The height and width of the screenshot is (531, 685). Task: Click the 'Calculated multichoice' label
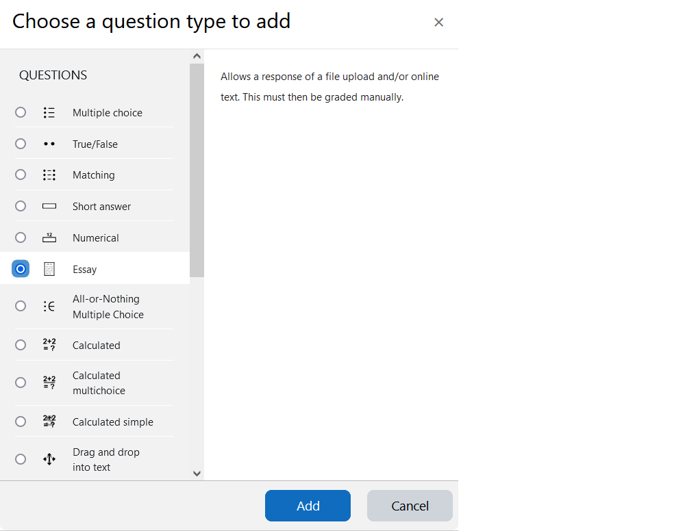point(99,383)
